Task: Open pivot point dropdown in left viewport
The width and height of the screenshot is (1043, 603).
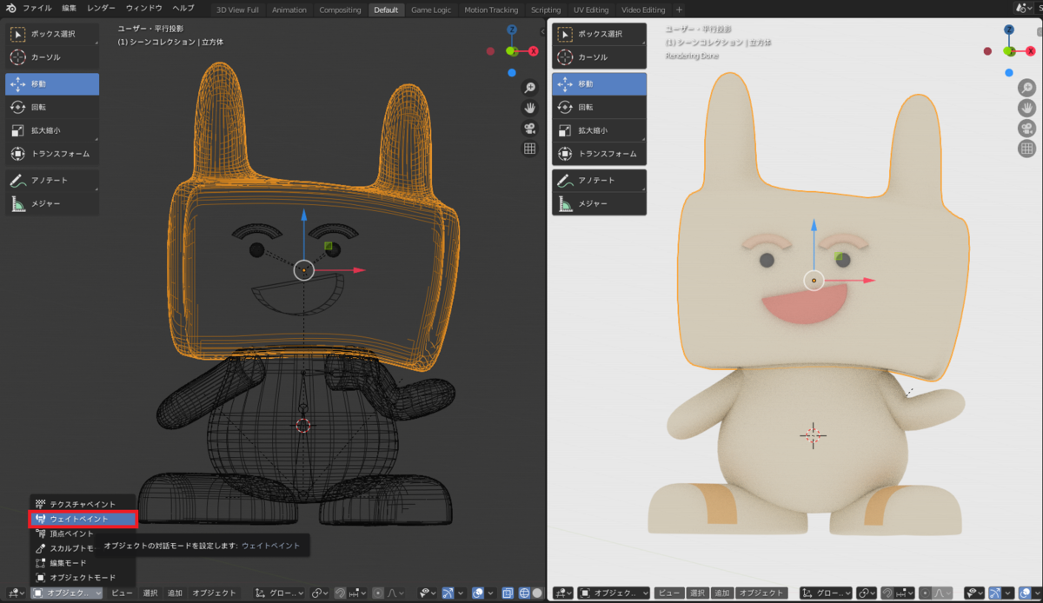Action: pos(320,593)
